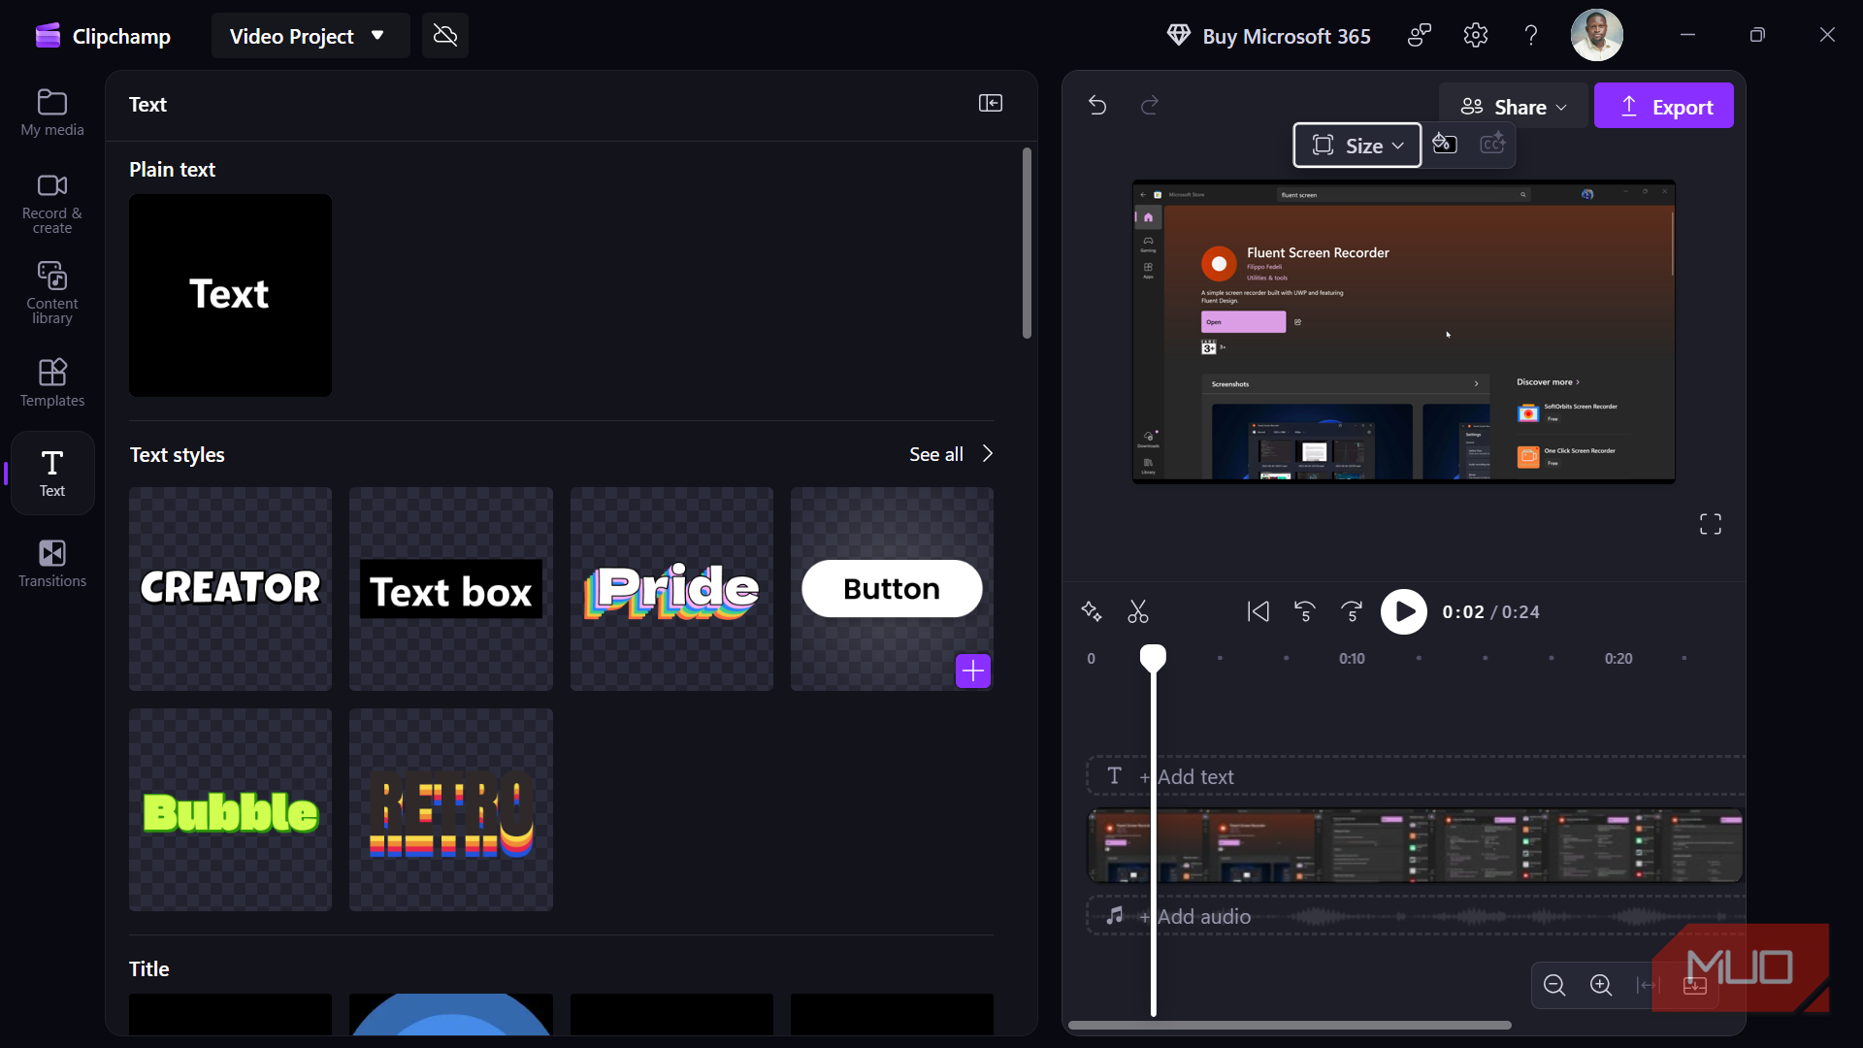Open the feedback icon
1863x1048 pixels.
(1420, 36)
